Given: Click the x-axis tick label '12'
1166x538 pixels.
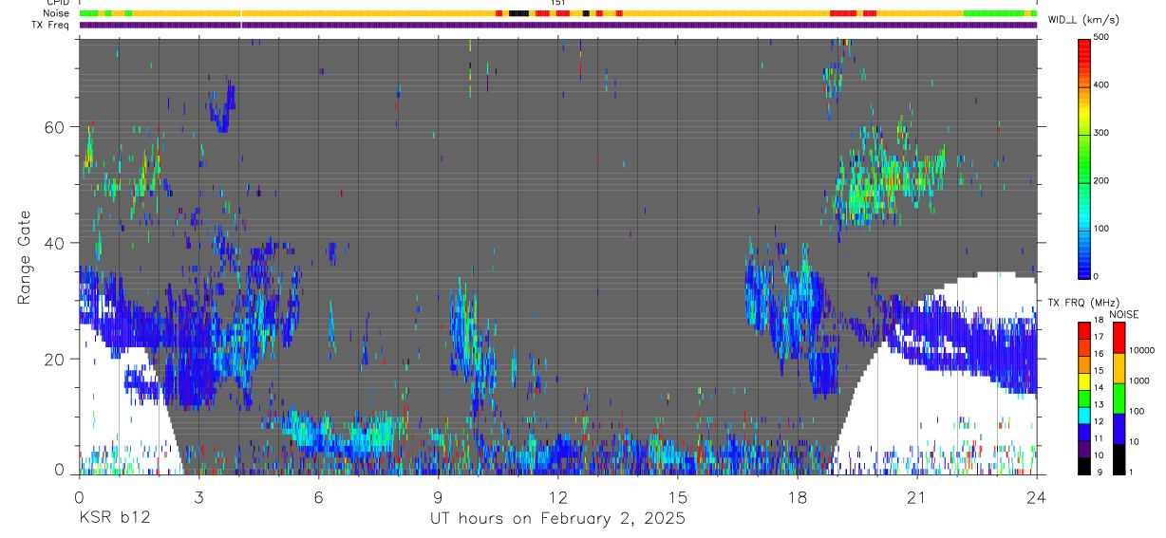Looking at the screenshot, I should pos(557,497).
